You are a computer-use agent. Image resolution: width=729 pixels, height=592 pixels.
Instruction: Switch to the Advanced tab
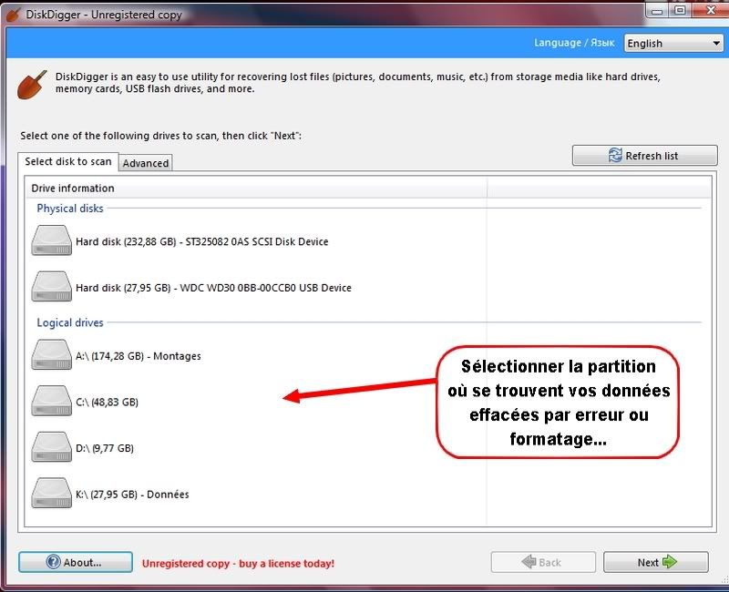pyautogui.click(x=146, y=163)
